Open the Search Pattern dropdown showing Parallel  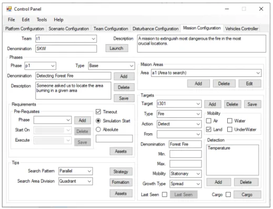coord(76,171)
